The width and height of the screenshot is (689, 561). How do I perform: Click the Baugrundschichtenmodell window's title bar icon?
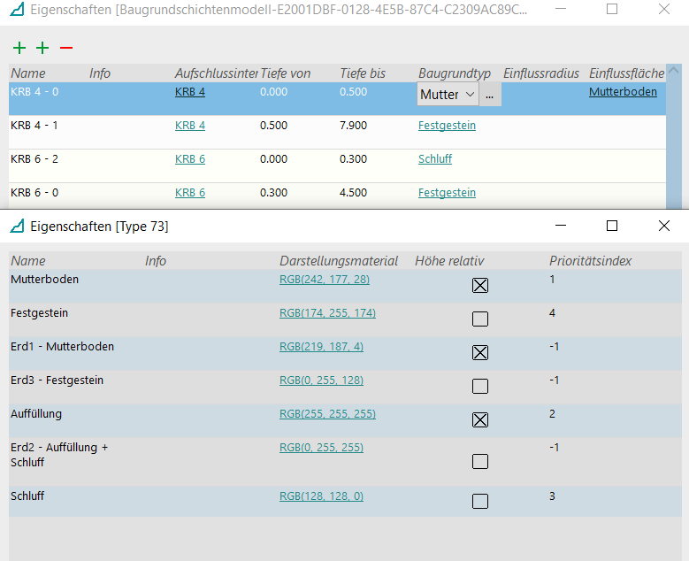[17, 10]
